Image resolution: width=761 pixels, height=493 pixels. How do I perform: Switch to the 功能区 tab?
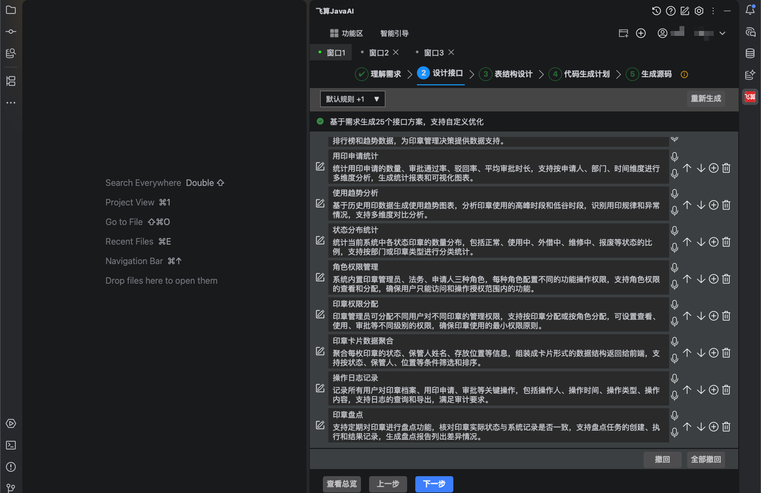(346, 33)
